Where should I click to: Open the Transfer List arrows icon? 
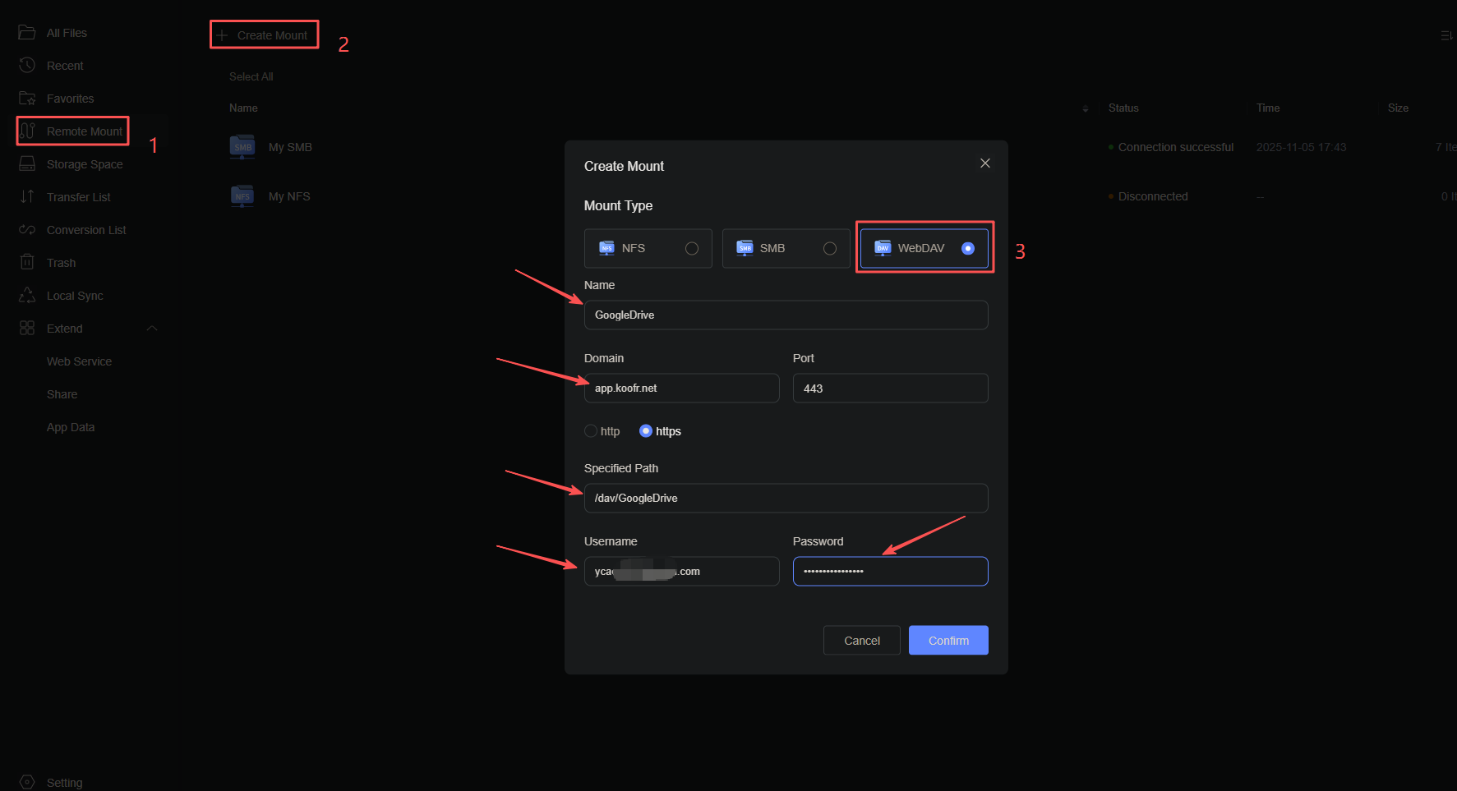pos(27,197)
